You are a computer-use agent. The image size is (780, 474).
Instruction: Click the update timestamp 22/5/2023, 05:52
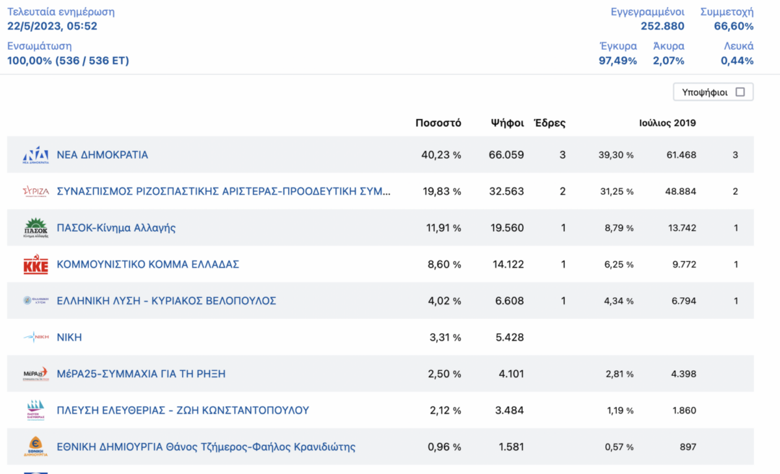point(53,26)
